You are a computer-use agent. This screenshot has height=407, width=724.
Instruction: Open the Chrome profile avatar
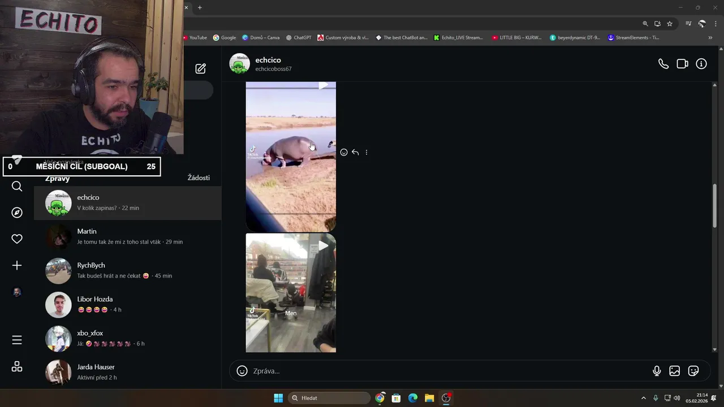tap(702, 24)
